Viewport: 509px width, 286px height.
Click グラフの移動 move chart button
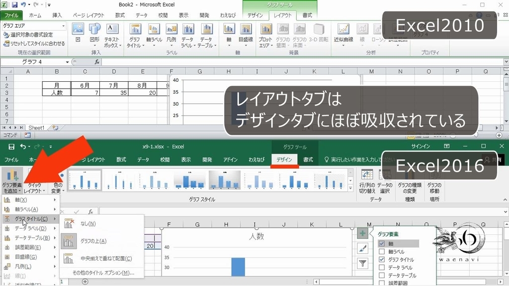click(434, 182)
